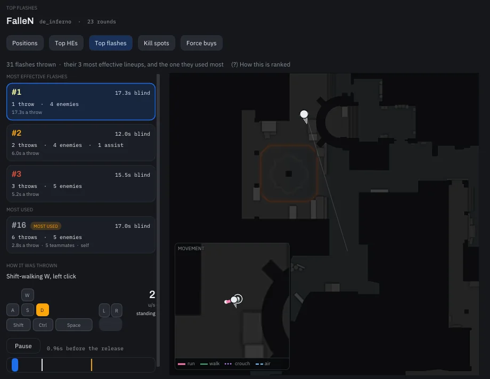Image resolution: width=490 pixels, height=379 pixels.
Task: Pause the throw playback
Action: pyautogui.click(x=23, y=346)
